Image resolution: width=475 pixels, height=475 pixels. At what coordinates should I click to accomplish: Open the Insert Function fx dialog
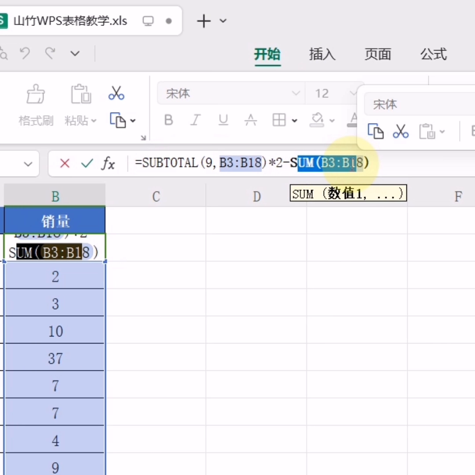[x=109, y=164]
